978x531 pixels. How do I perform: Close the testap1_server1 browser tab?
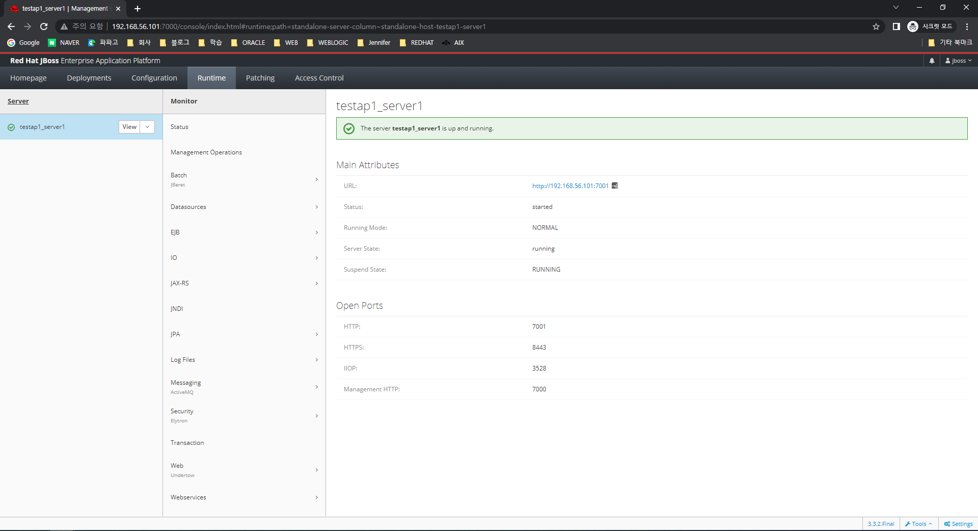(x=118, y=9)
